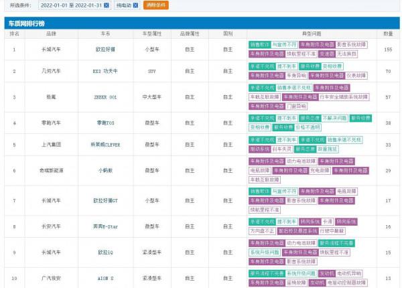The image size is (402, 288).
Task: Open the EX3 功夫牛 car series link
Action: coord(105,71)
